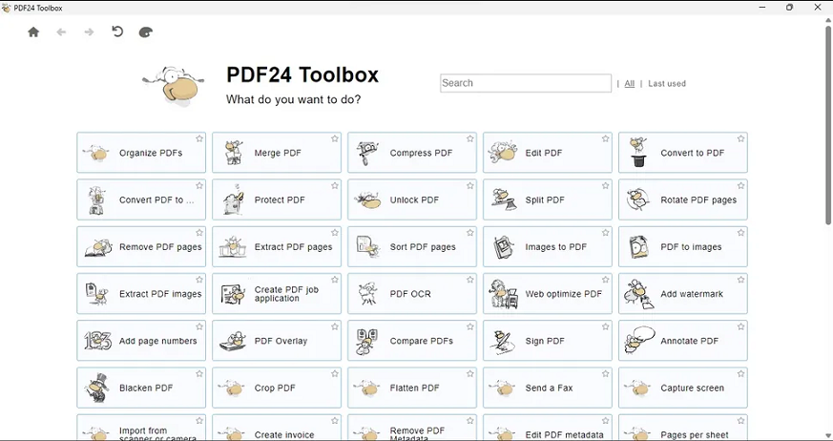Image resolution: width=833 pixels, height=441 pixels.
Task: Open the Flatten PDF tool
Action: pyautogui.click(x=412, y=388)
